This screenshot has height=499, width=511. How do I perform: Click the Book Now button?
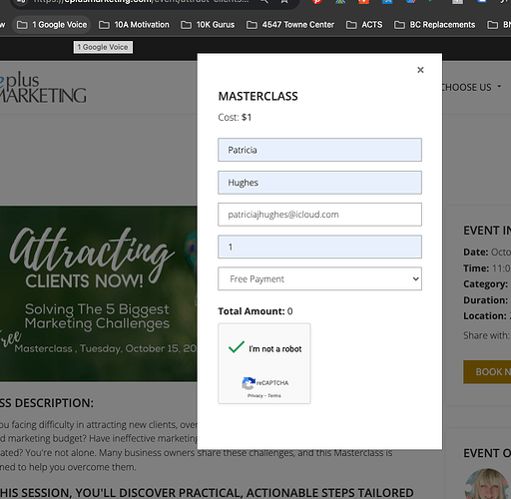tap(487, 371)
